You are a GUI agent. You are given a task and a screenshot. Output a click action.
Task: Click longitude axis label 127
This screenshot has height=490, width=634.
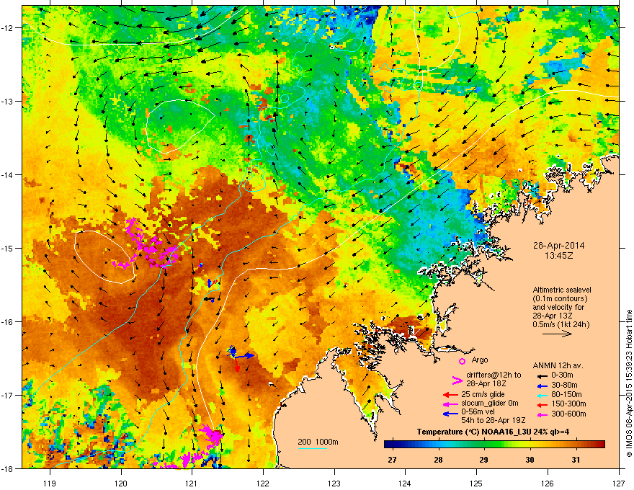pos(619,483)
